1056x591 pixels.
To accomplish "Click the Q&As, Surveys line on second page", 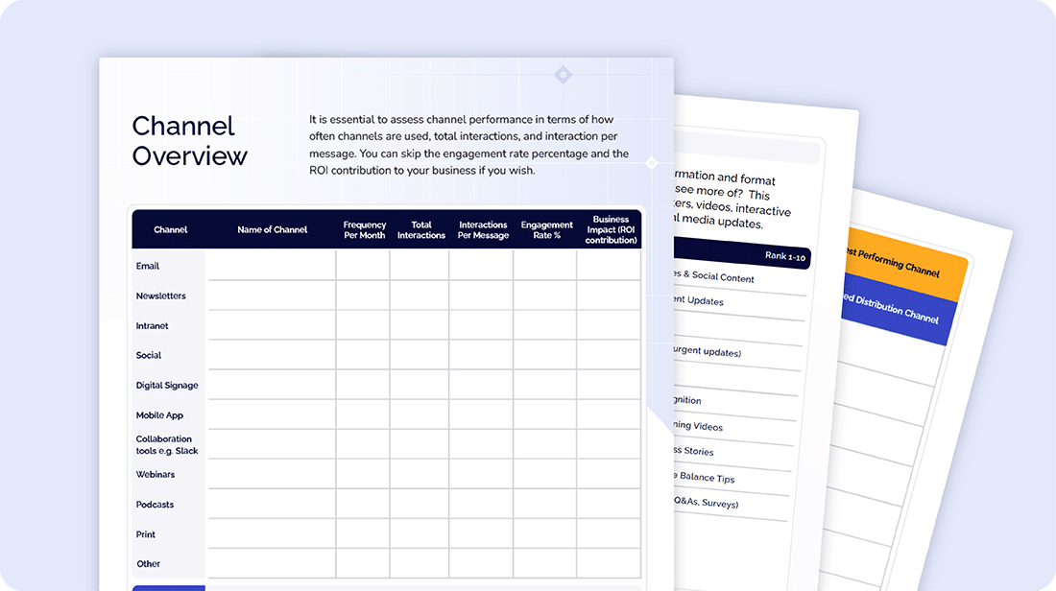I will point(707,502).
